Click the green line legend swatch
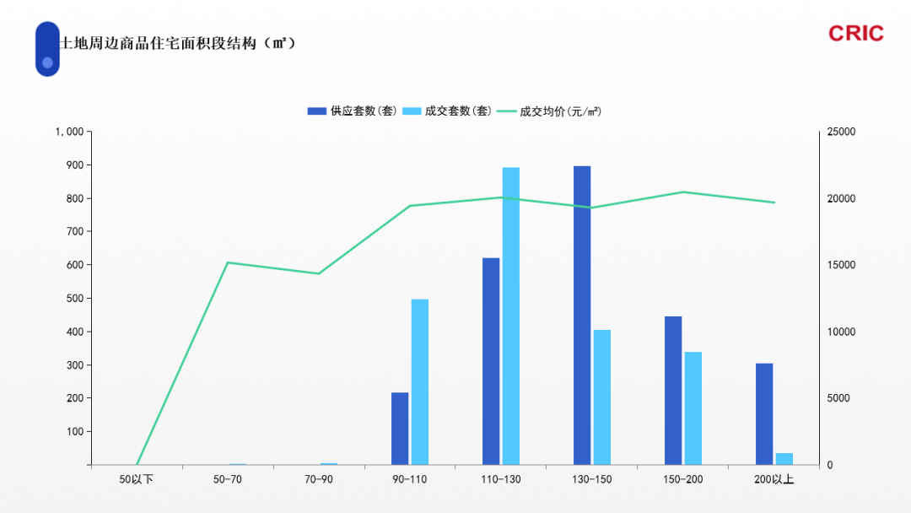911x513 pixels. (507, 111)
